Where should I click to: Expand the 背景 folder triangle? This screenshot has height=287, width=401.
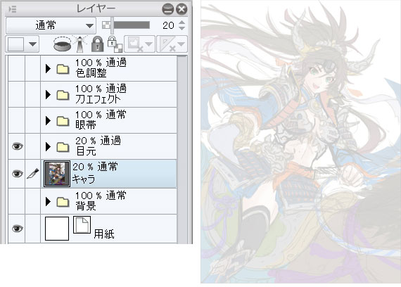pos(48,202)
